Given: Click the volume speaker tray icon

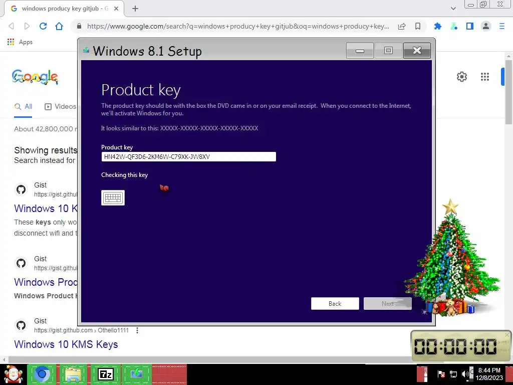Looking at the screenshot, I should click(465, 374).
